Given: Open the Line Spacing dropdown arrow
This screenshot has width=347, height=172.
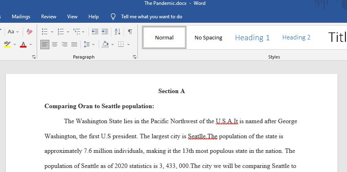Looking at the screenshot, I should (93, 45).
